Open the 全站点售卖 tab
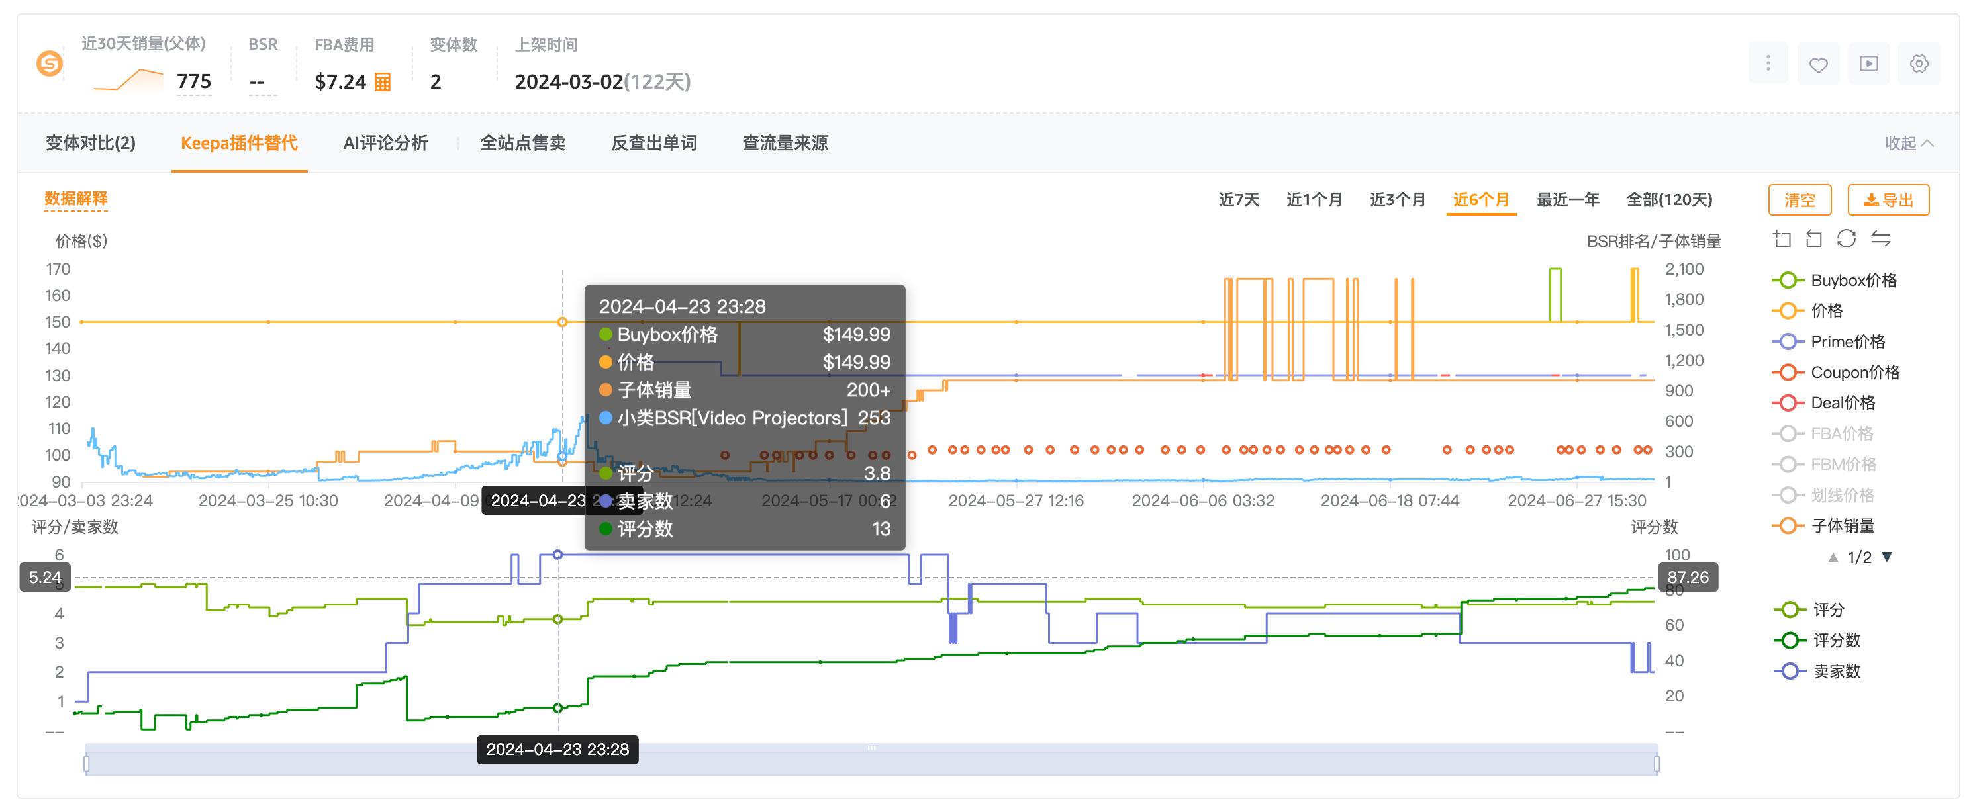1969x806 pixels. [523, 143]
